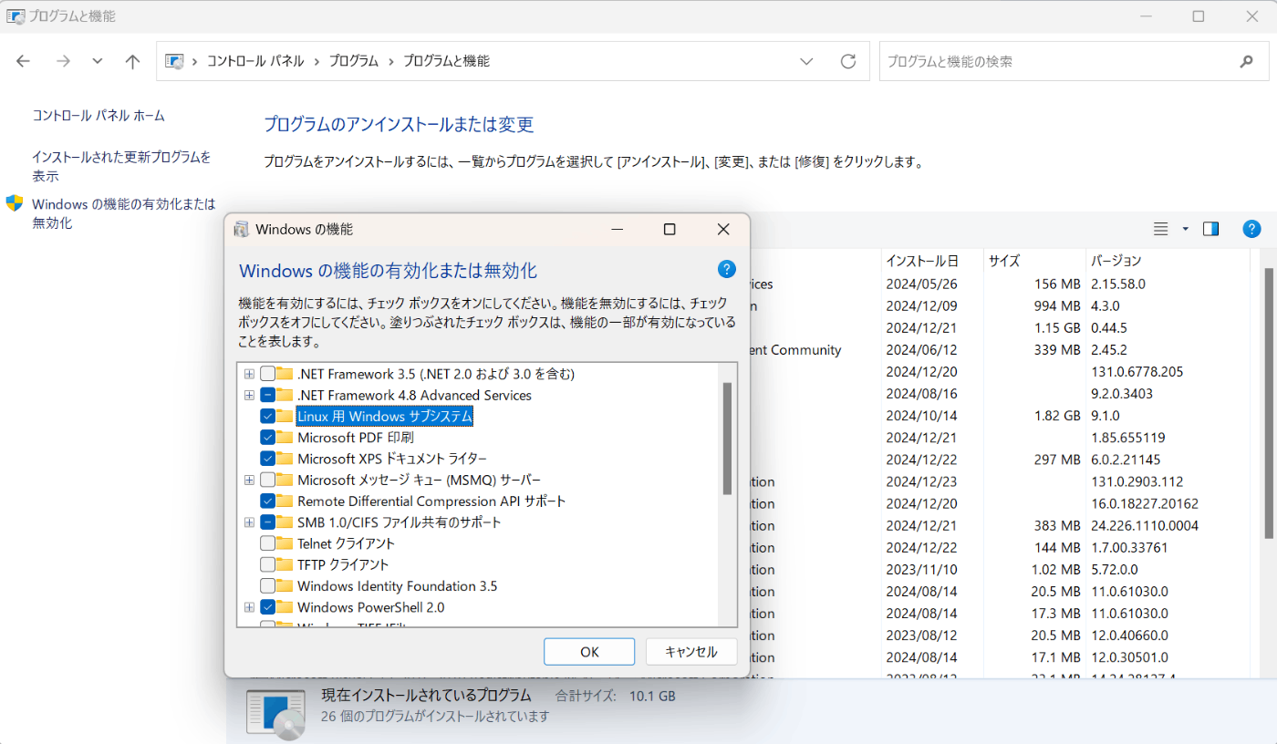Image resolution: width=1277 pixels, height=744 pixels.
Task: Uncheck Microsoft PDF 印刷 checkbox
Action: tap(267, 438)
